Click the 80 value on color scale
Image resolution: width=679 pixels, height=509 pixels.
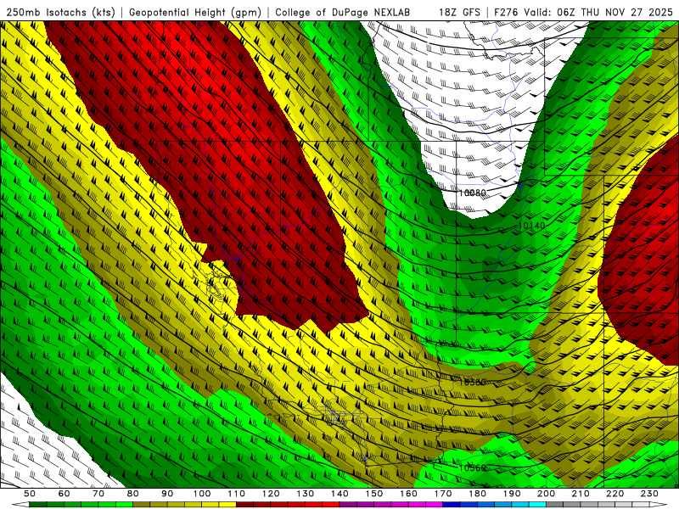[x=132, y=494]
